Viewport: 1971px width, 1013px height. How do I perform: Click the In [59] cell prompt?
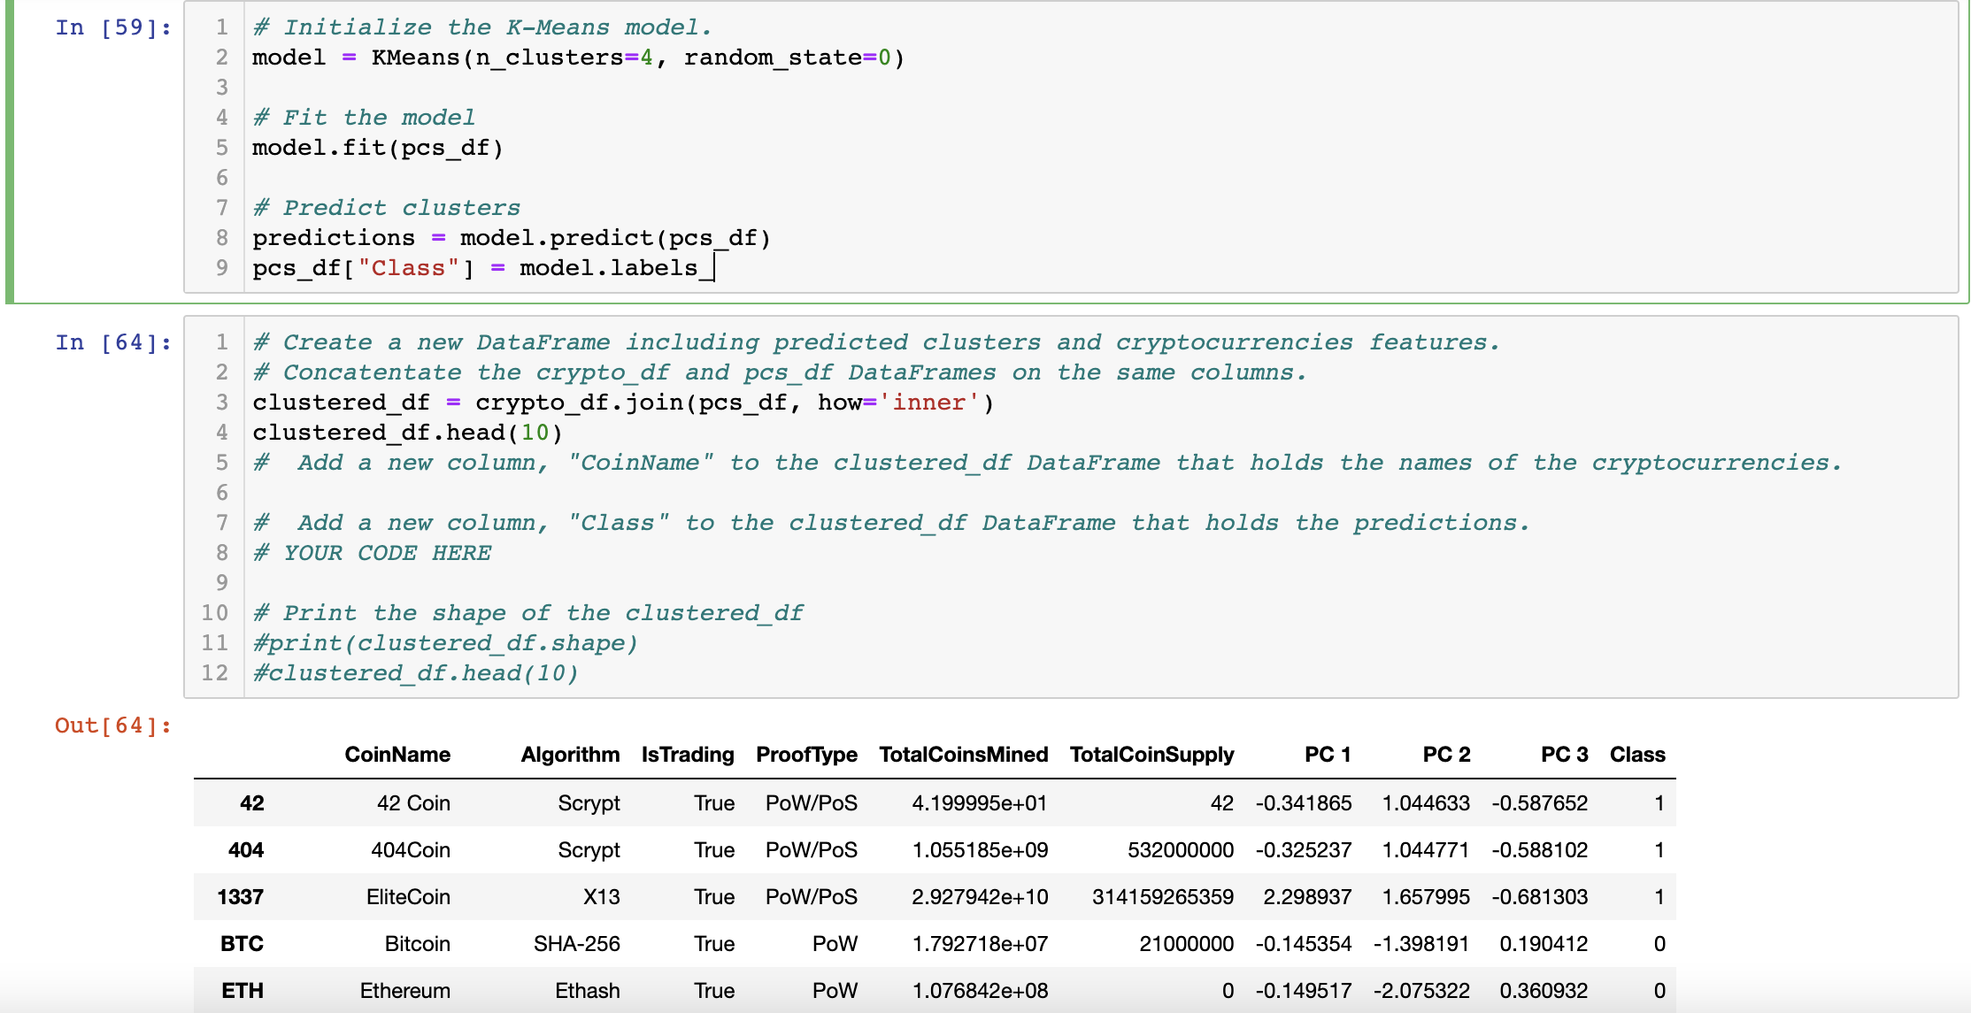click(x=113, y=27)
